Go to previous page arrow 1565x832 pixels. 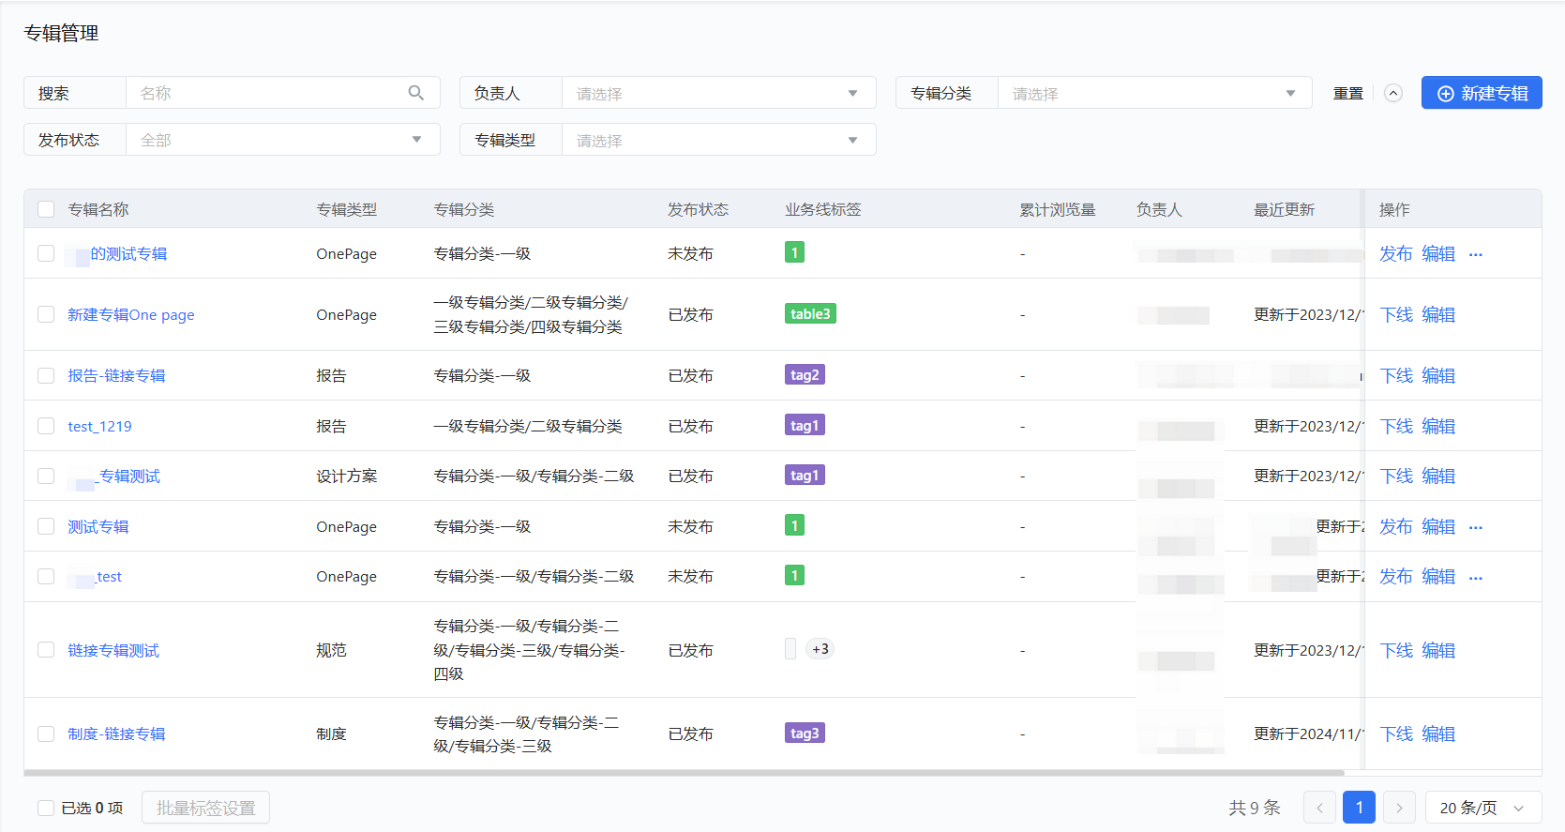pos(1319,808)
